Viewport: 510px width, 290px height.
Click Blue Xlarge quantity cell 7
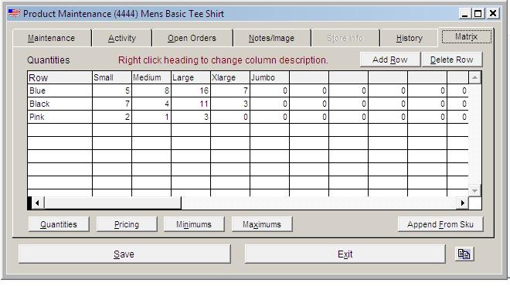[230, 90]
